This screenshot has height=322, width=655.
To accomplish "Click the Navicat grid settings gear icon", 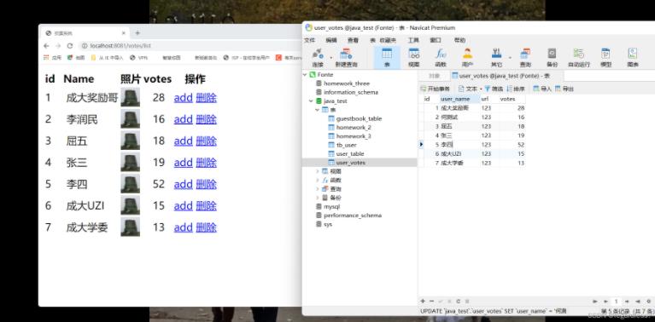I will point(649,301).
